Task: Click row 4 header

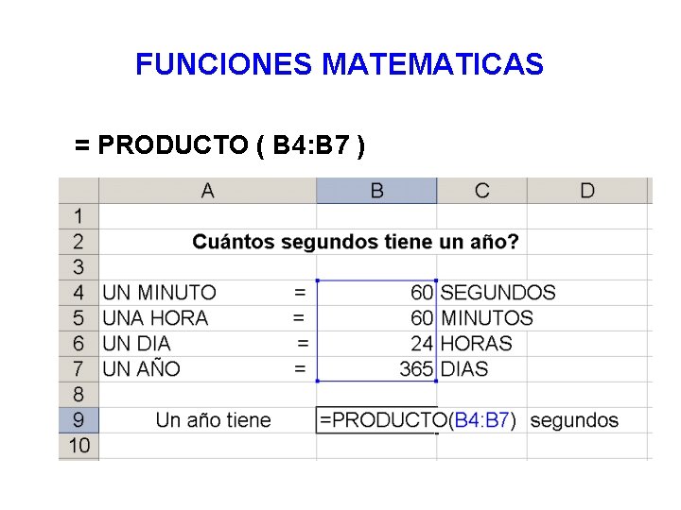Action: pos(79,293)
